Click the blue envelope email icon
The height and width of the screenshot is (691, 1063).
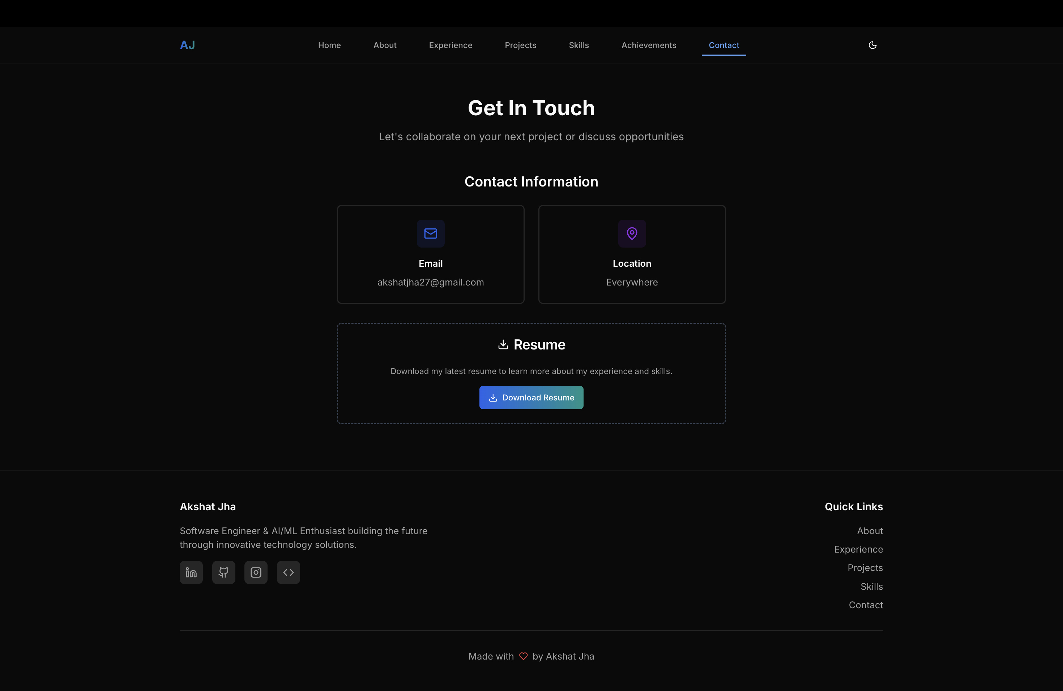coord(431,233)
